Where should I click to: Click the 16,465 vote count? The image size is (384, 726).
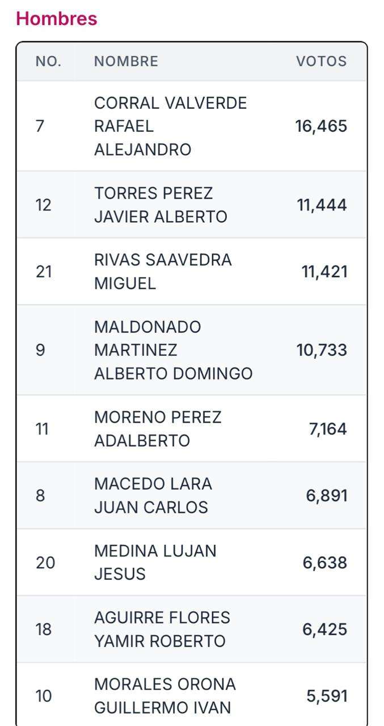pyautogui.click(x=321, y=126)
